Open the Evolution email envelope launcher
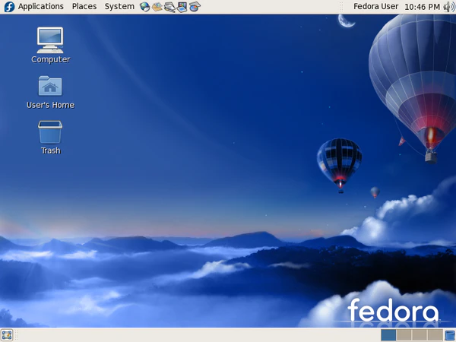The height and width of the screenshot is (342, 456). [157, 7]
